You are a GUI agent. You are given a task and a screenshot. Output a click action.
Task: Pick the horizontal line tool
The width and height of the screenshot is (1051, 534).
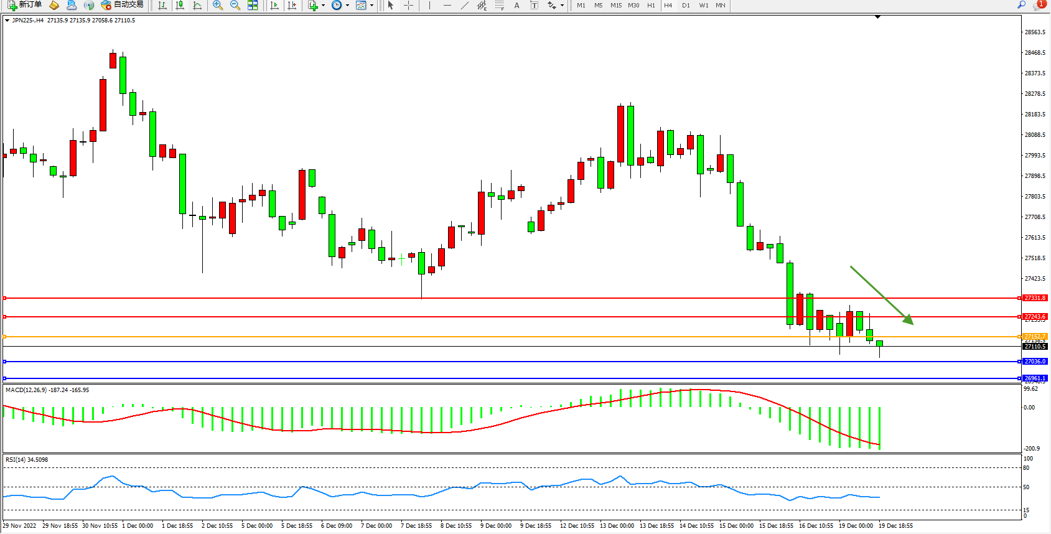[x=447, y=5]
